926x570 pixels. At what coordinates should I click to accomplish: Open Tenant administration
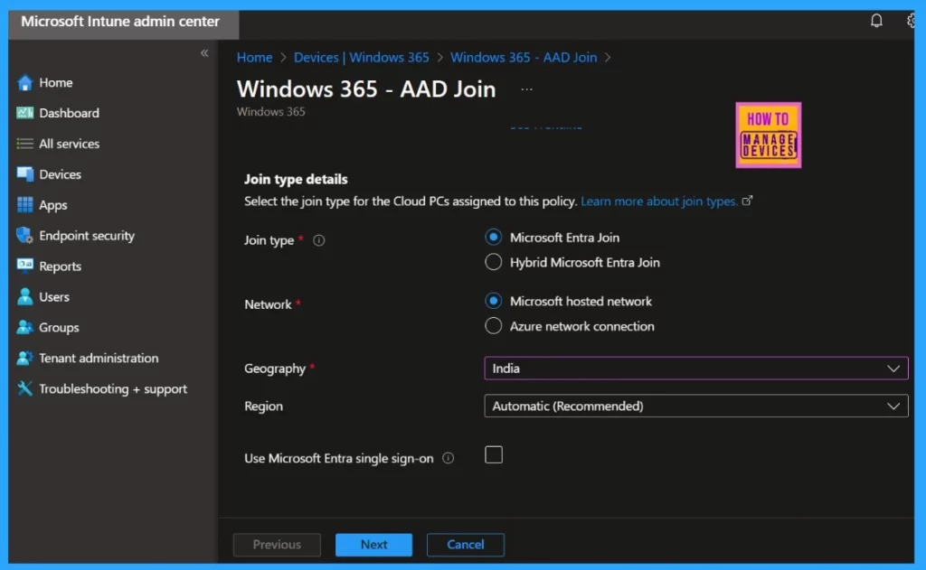click(99, 358)
